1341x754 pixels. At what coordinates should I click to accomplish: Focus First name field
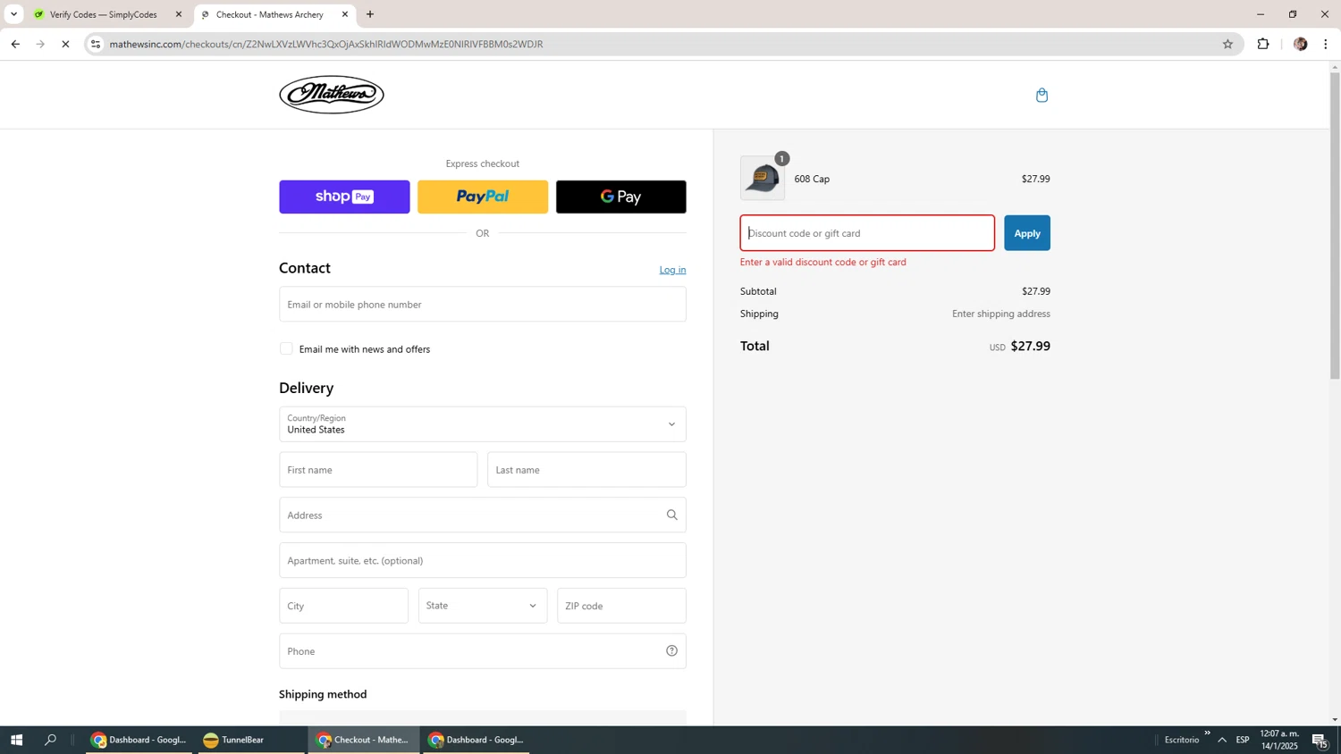(x=378, y=470)
